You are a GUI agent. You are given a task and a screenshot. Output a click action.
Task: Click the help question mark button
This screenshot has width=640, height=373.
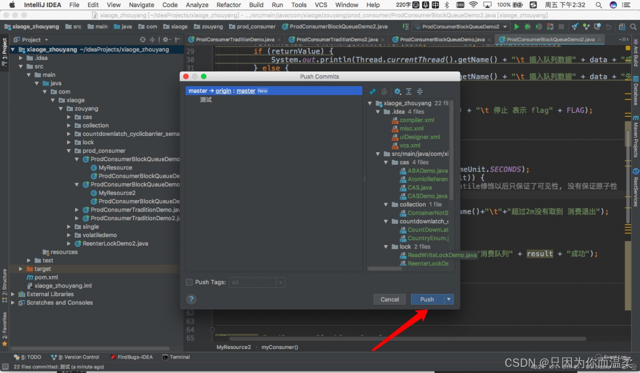(x=191, y=299)
